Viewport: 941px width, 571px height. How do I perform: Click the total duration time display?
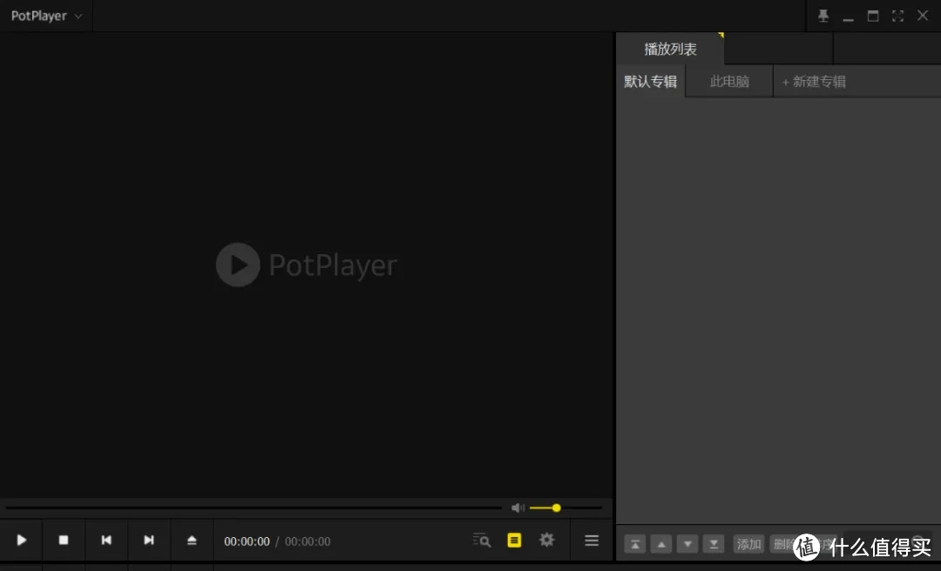pyautogui.click(x=308, y=541)
